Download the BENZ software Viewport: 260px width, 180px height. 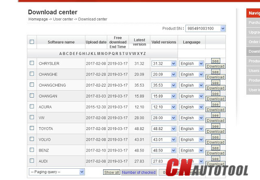(x=216, y=153)
